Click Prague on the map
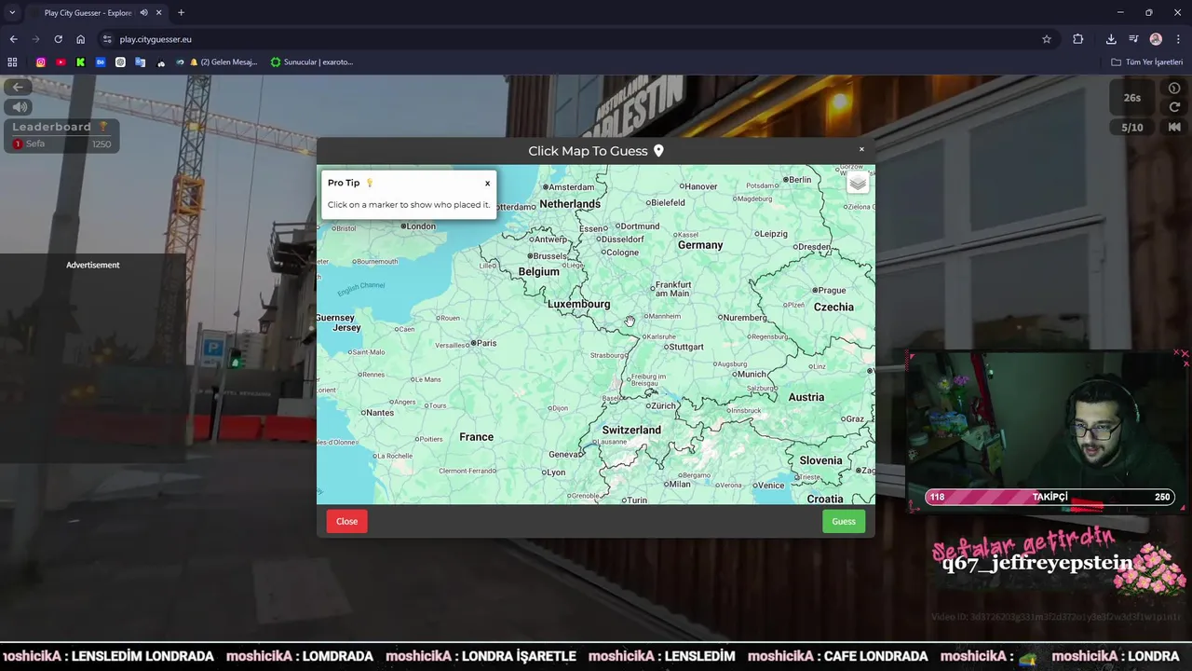This screenshot has width=1192, height=671. click(830, 291)
